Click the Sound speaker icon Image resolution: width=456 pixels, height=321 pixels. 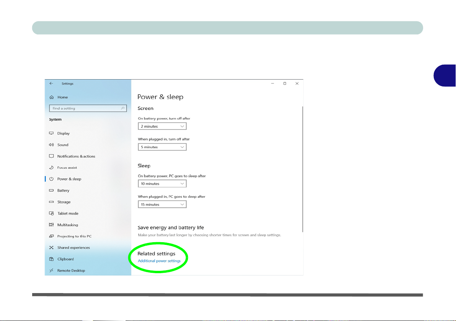pyautogui.click(x=51, y=145)
